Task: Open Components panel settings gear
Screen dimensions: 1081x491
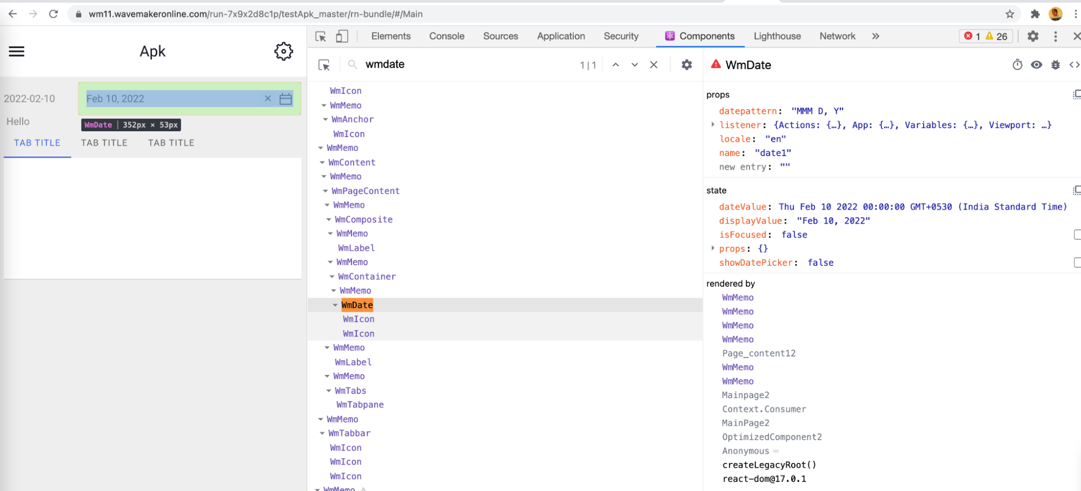Action: (x=686, y=65)
